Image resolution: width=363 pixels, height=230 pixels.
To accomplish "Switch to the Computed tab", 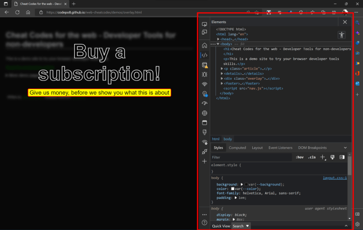I will (x=237, y=148).
